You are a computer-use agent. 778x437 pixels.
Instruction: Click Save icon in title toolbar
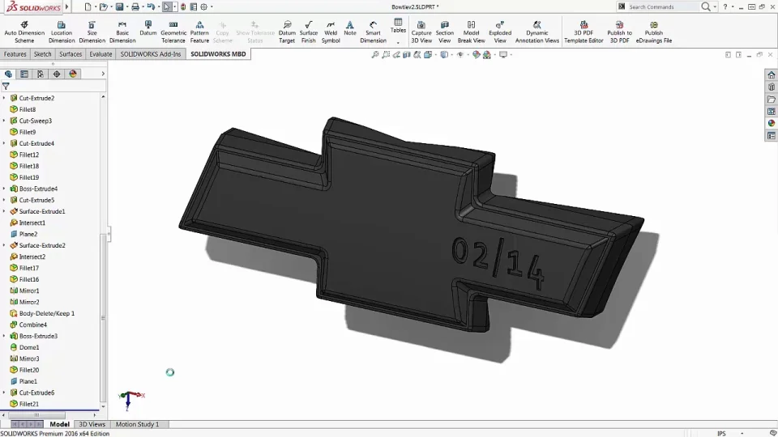tap(120, 7)
